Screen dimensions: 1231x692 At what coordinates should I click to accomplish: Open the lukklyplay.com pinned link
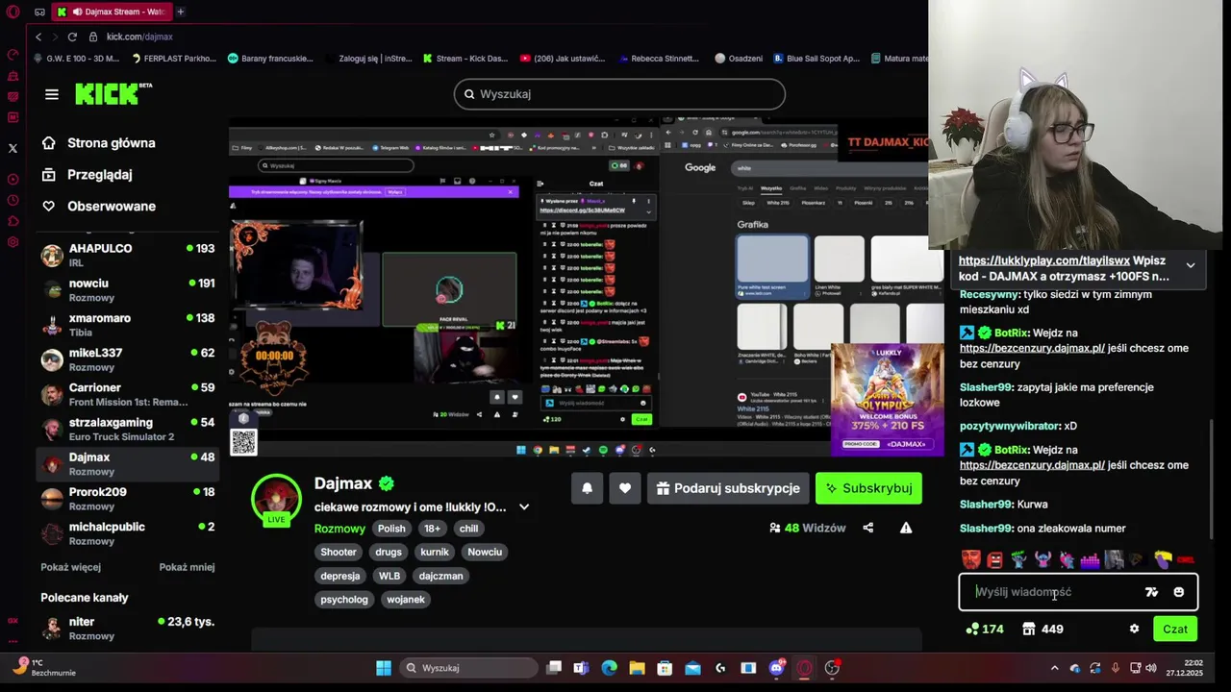[1043, 260]
